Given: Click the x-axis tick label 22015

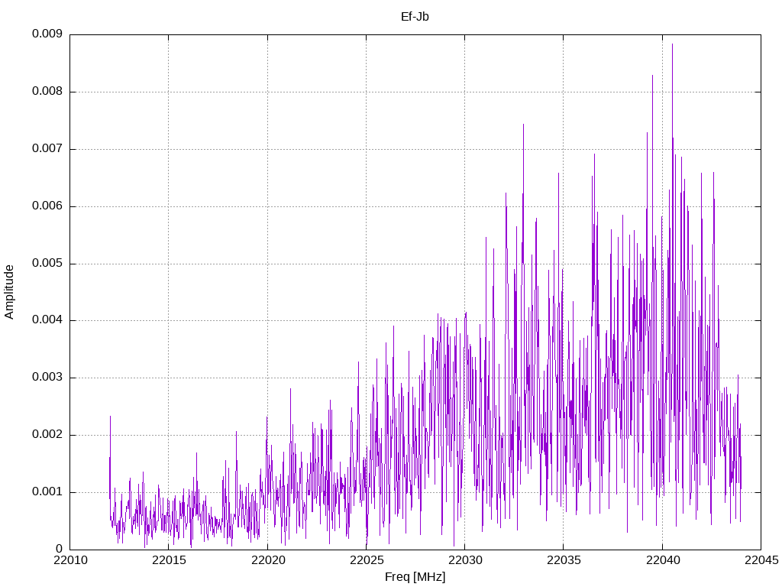Looking at the screenshot, I should [x=169, y=560].
